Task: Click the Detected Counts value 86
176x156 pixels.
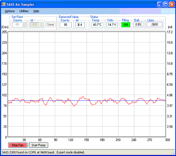Action: click(x=66, y=25)
